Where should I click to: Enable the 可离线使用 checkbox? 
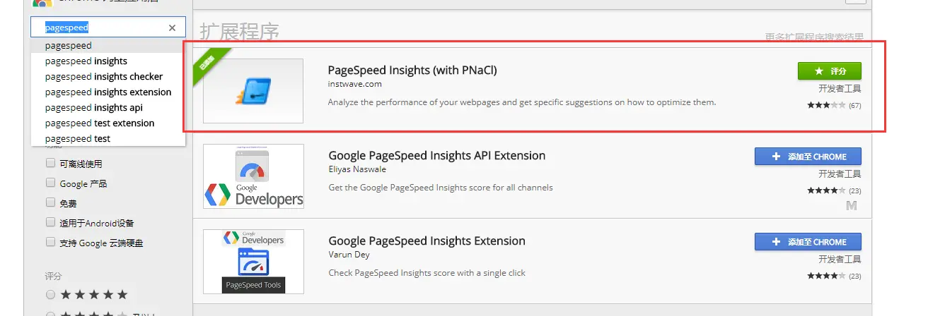click(50, 164)
